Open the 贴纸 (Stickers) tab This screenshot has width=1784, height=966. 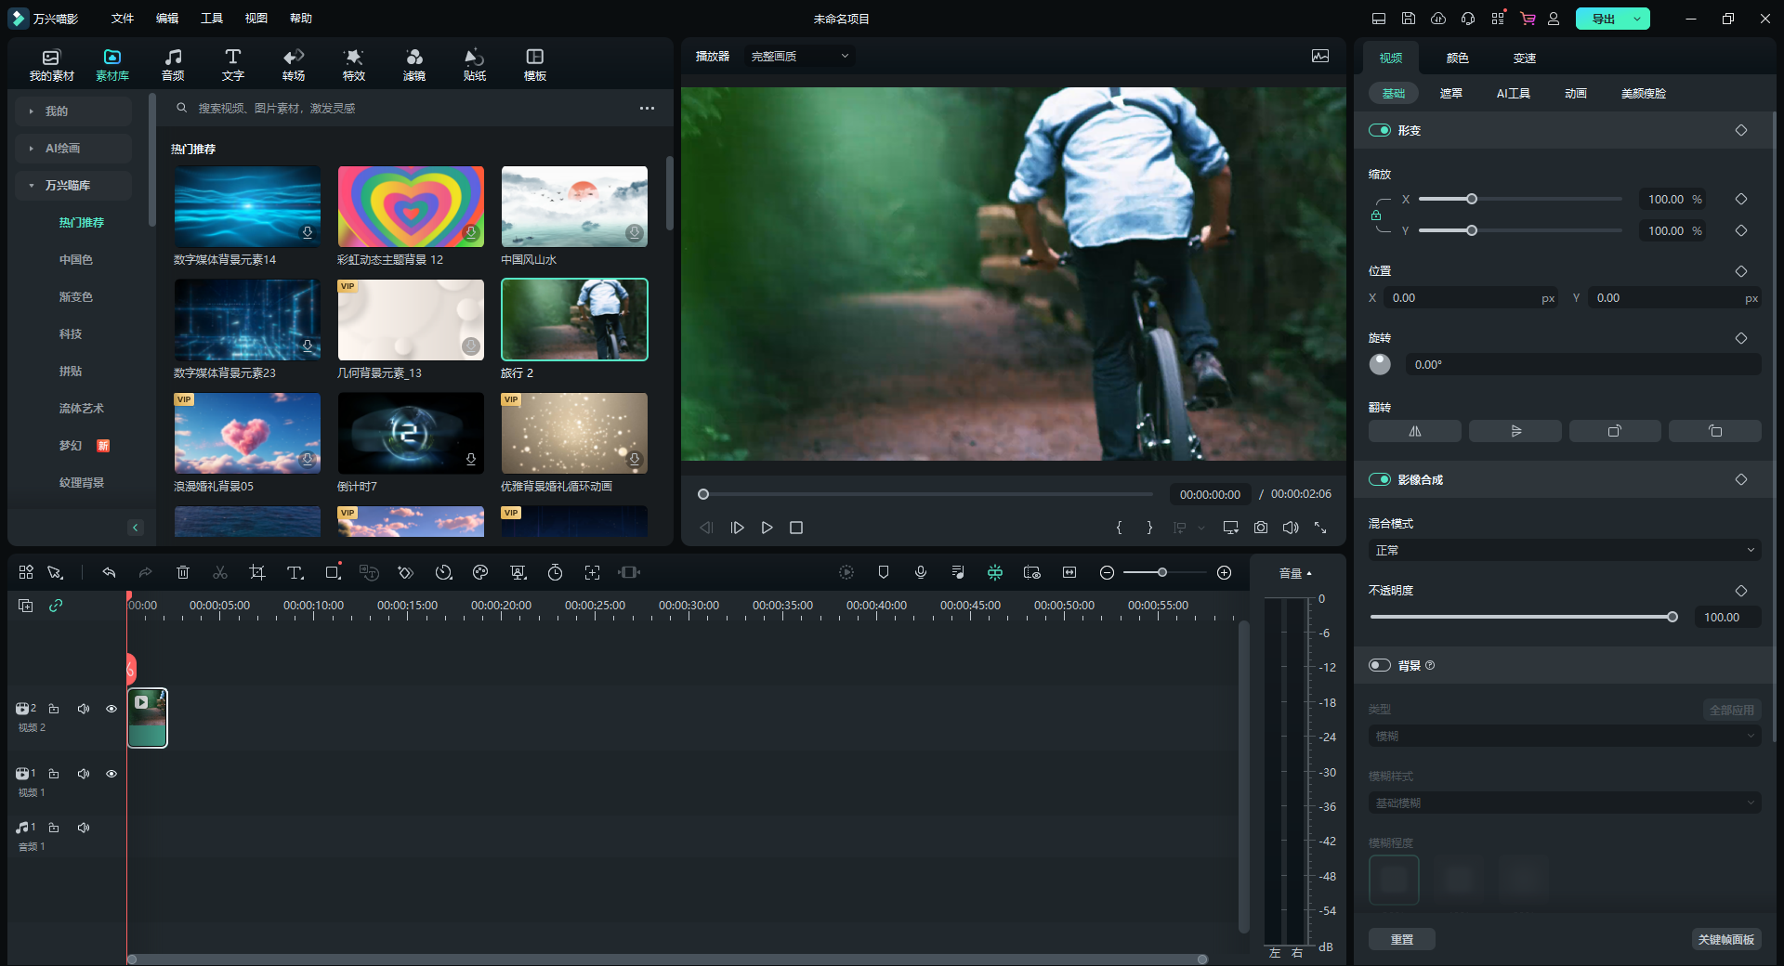(475, 65)
